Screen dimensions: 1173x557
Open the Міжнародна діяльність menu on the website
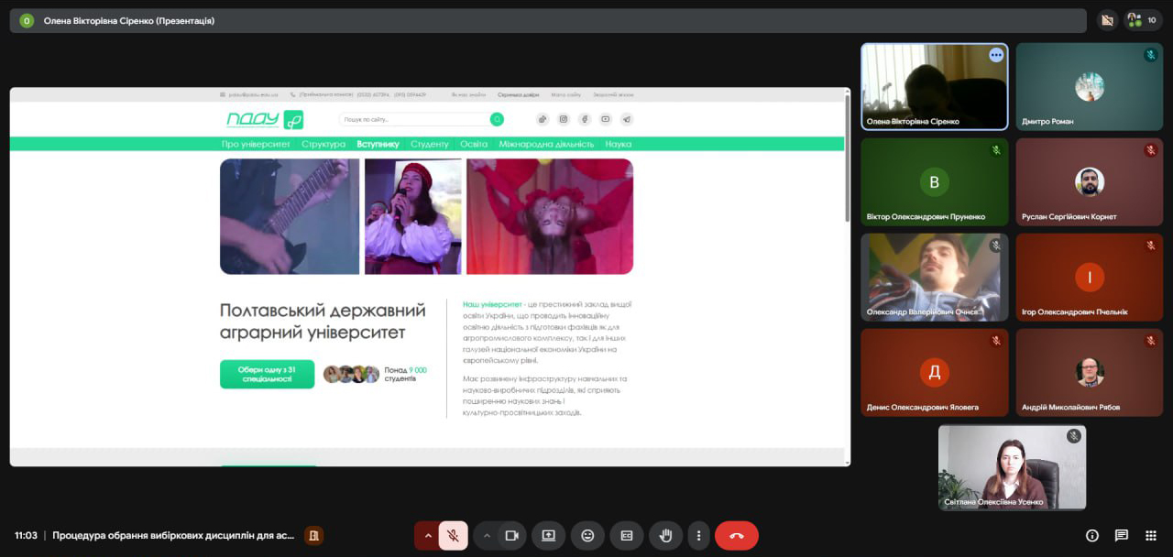pyautogui.click(x=546, y=144)
